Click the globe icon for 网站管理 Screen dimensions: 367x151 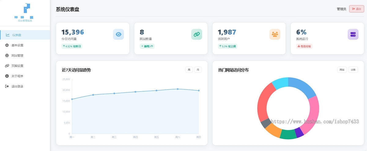(7, 55)
